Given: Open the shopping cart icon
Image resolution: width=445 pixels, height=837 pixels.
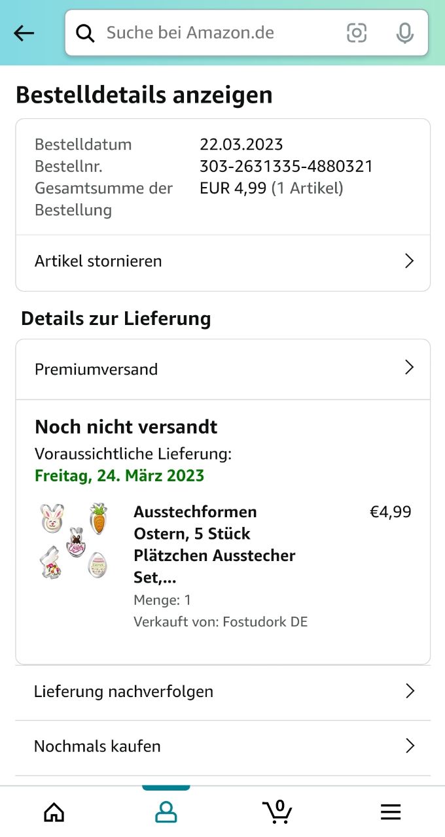Looking at the screenshot, I should pos(277,812).
